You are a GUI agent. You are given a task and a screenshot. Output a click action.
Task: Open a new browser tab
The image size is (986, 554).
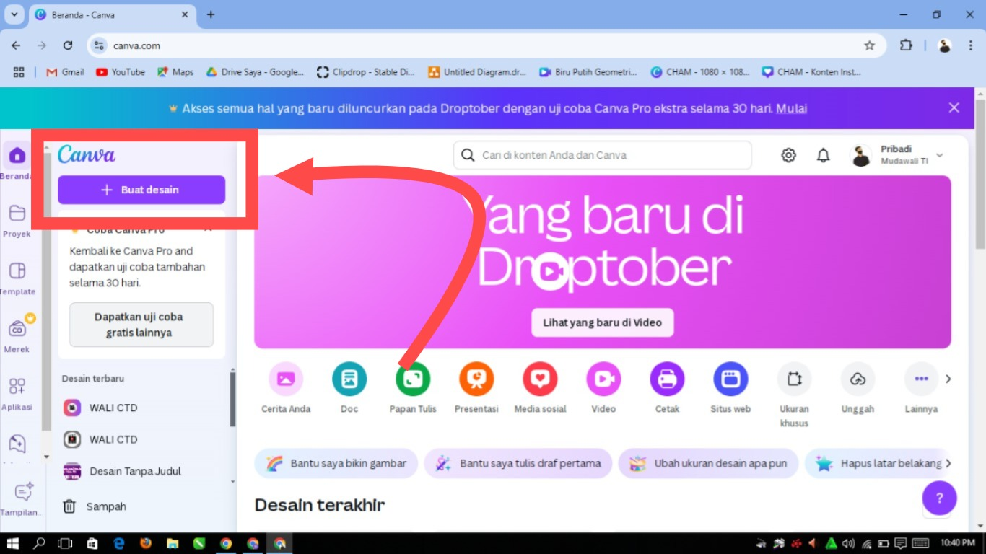[211, 14]
